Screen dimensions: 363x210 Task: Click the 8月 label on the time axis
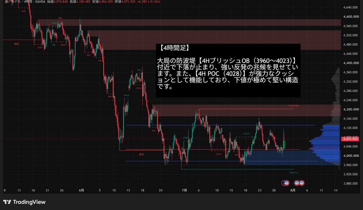(293, 190)
